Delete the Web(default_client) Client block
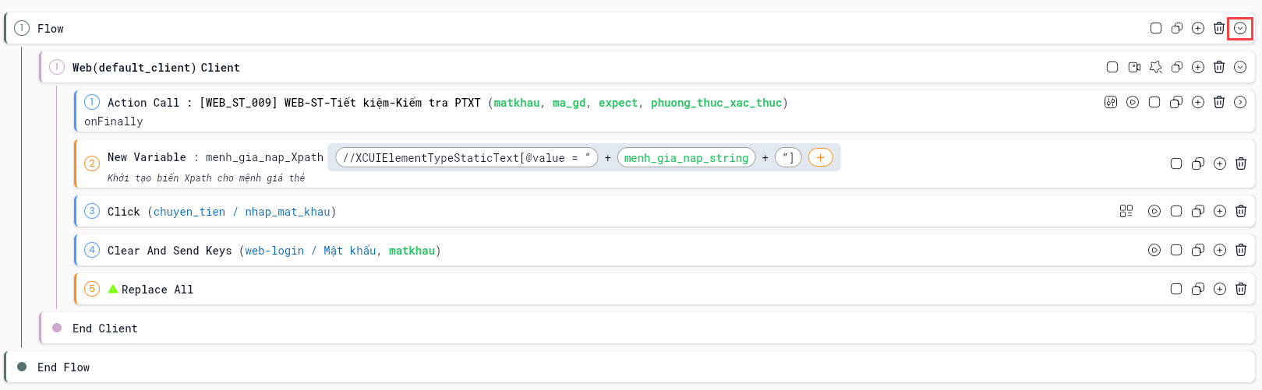Image resolution: width=1262 pixels, height=390 pixels. (1219, 68)
